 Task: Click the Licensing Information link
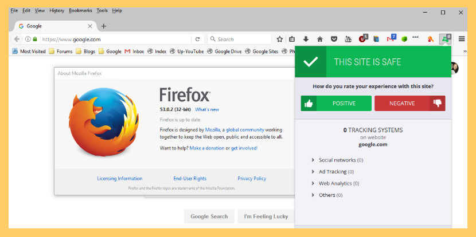click(x=120, y=179)
